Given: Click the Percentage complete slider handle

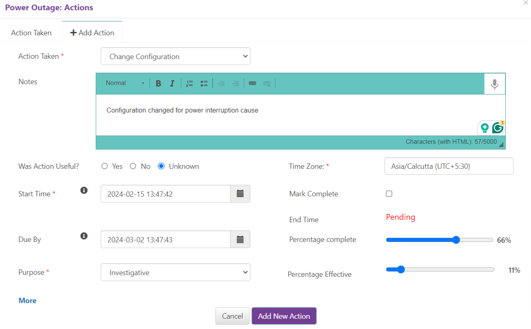Looking at the screenshot, I should [456, 240].
